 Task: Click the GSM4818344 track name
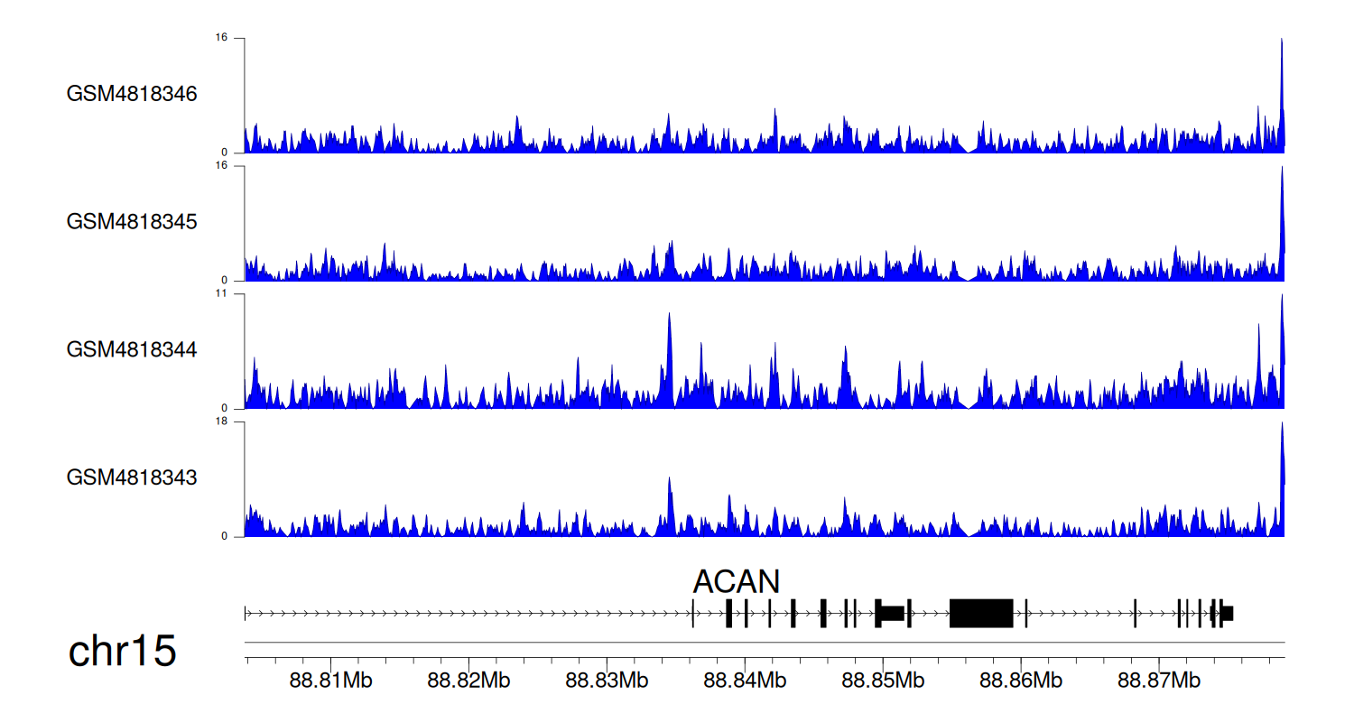132,349
